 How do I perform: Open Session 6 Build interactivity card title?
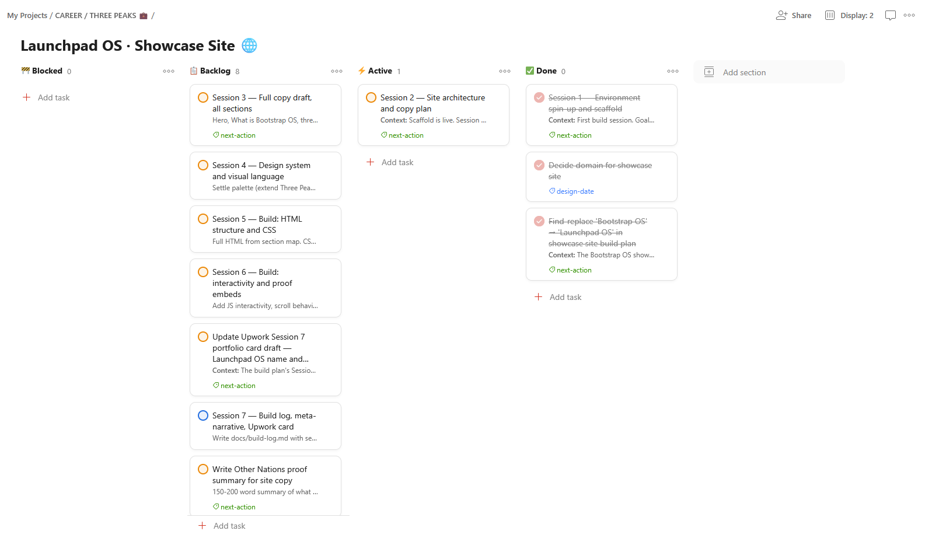252,283
